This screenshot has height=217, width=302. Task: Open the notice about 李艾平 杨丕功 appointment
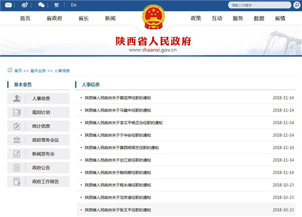click(x=124, y=123)
